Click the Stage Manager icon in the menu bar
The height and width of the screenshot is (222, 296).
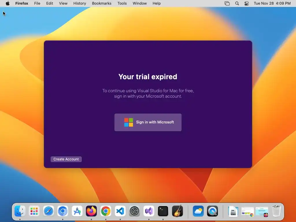pyautogui.click(x=227, y=3)
